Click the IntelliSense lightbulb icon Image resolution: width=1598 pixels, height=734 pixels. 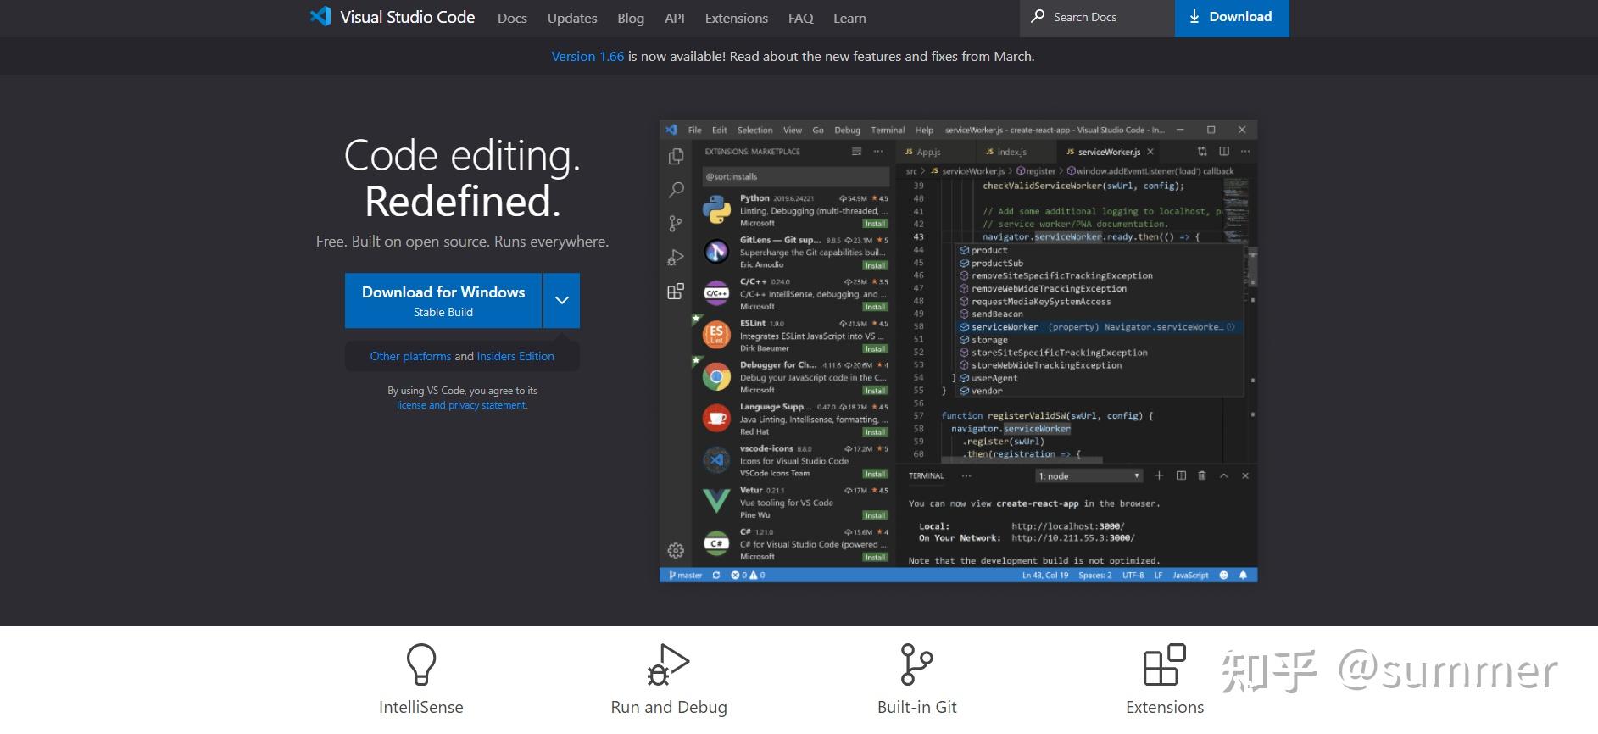[421, 664]
